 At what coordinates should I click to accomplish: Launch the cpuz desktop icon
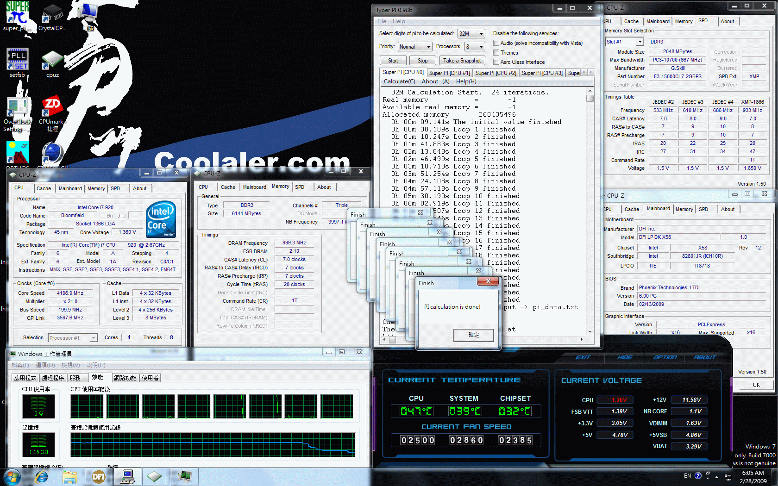[x=52, y=64]
